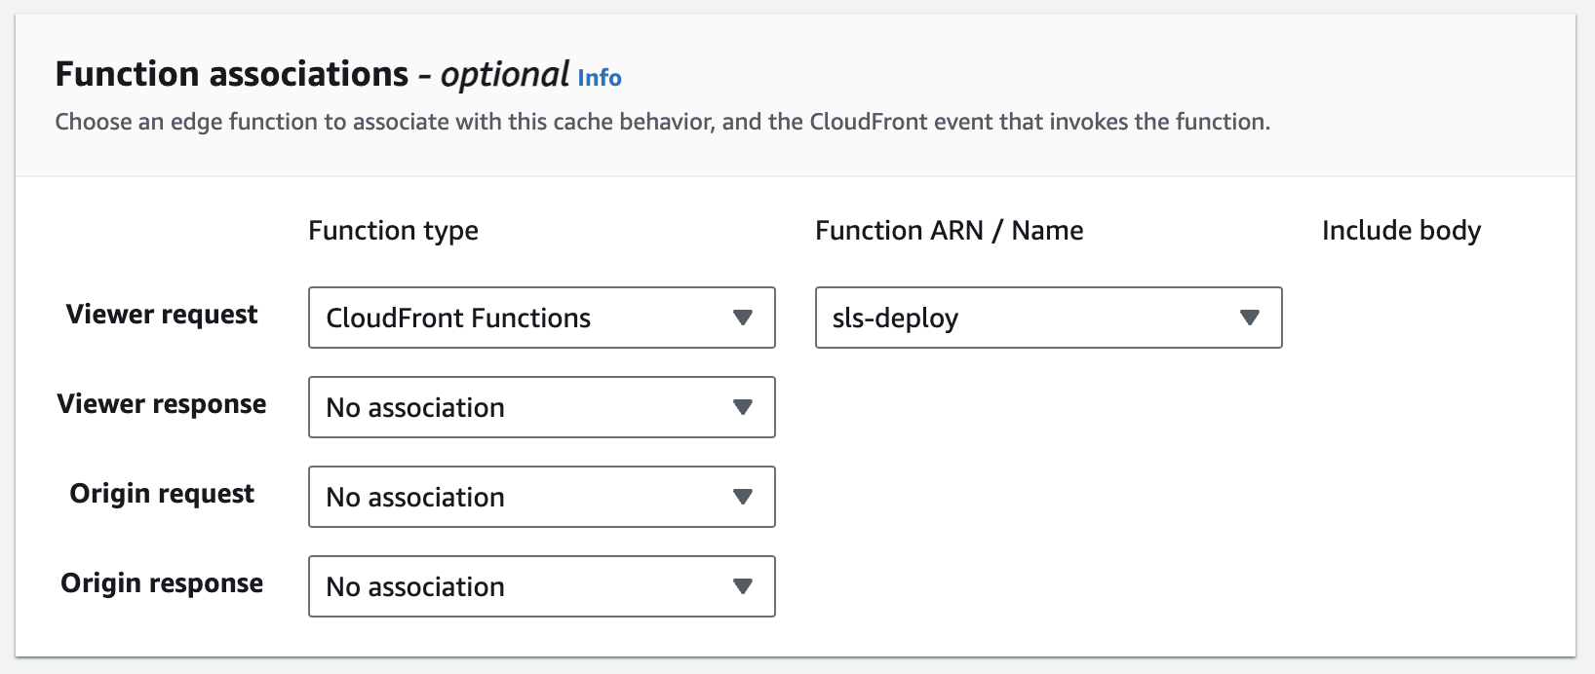
Task: Click the Function associations heading text
Action: coord(312,74)
